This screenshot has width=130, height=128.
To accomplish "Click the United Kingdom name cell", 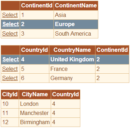I will [x=72, y=59].
